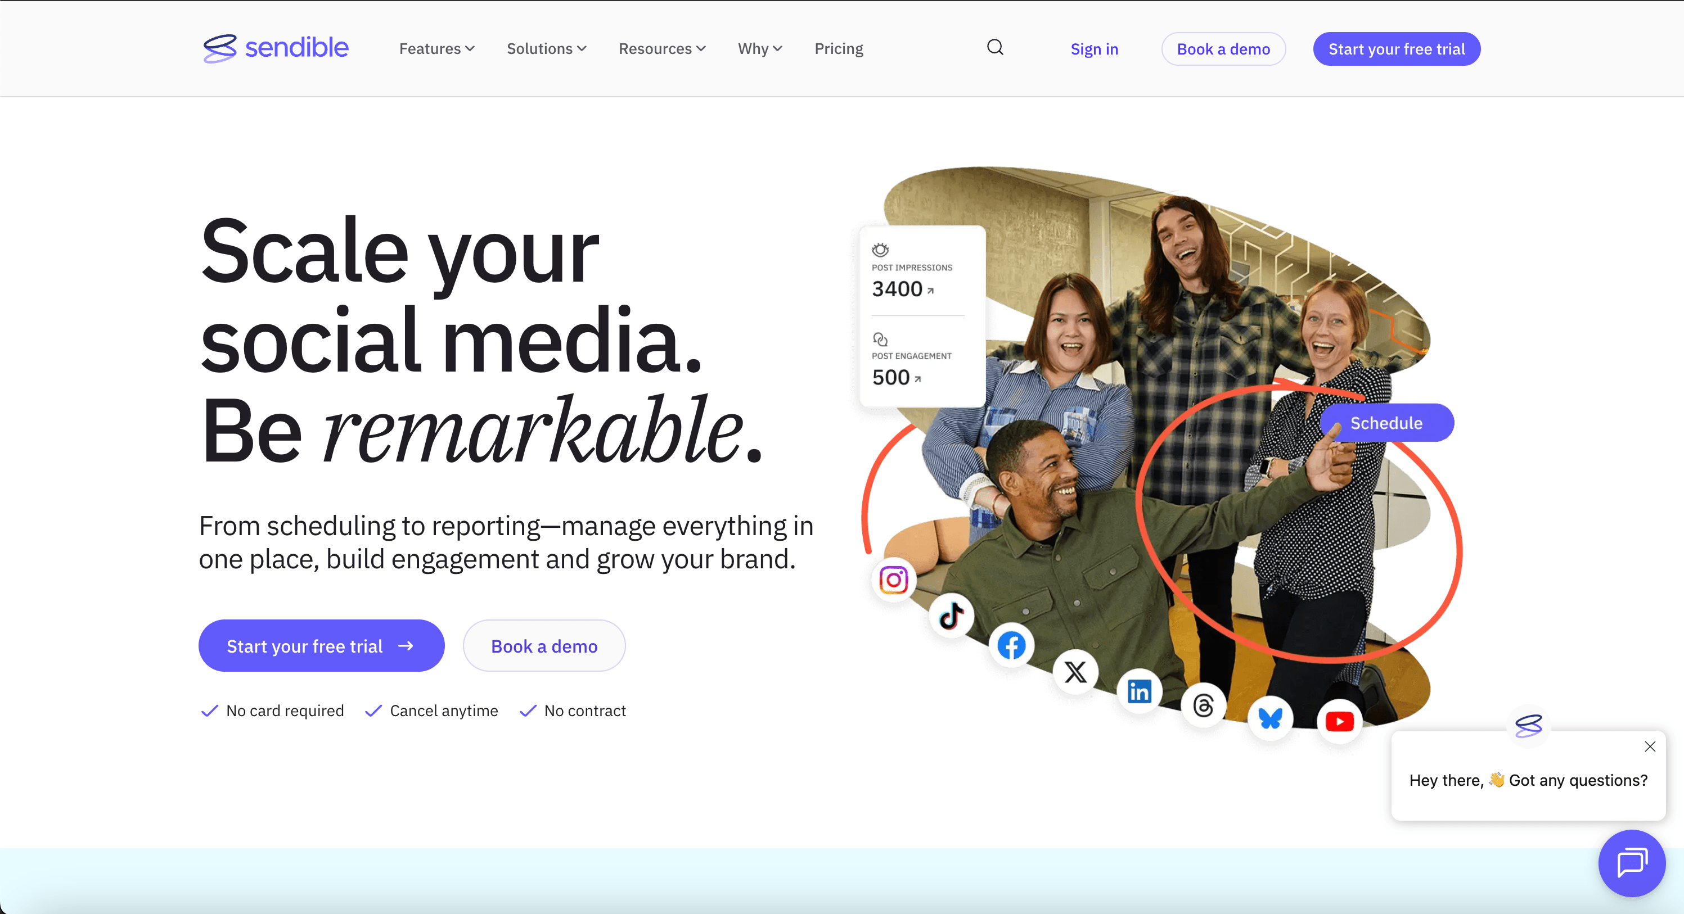
Task: Click the 500 post engagement value
Action: coord(890,377)
